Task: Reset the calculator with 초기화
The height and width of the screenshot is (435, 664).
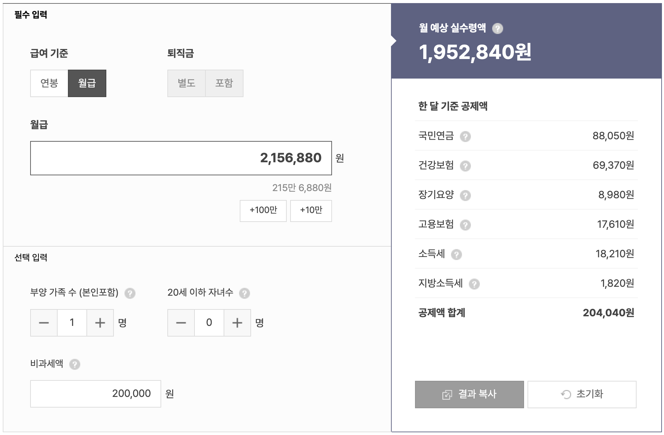Action: [582, 395]
